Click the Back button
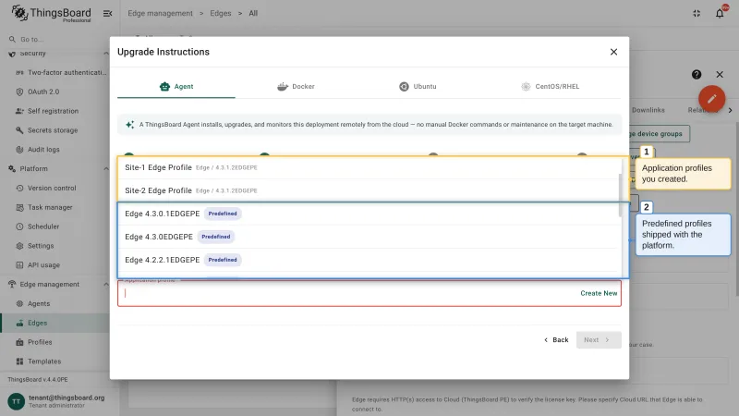739x416 pixels. point(556,339)
